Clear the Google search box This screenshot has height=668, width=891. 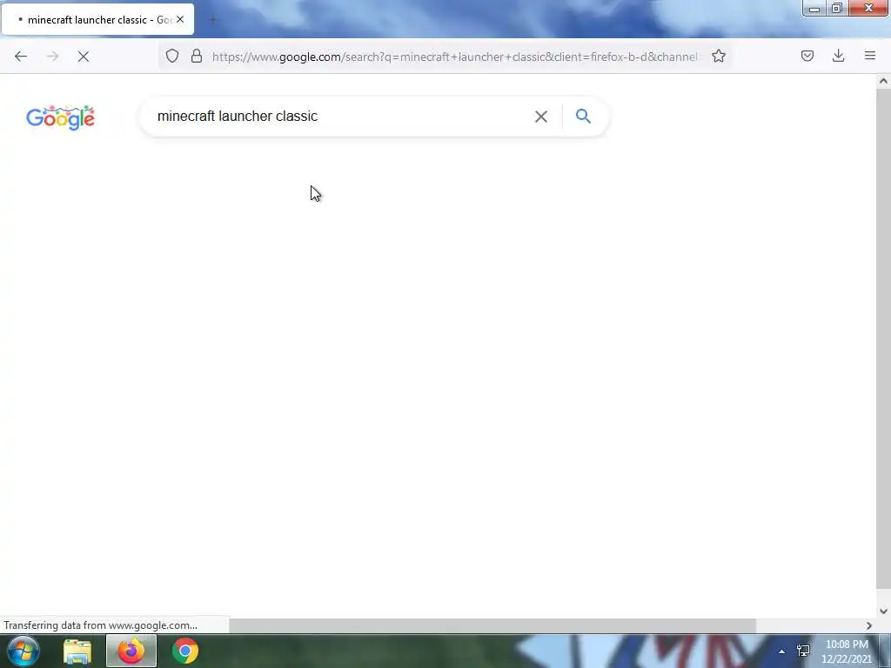tap(541, 117)
